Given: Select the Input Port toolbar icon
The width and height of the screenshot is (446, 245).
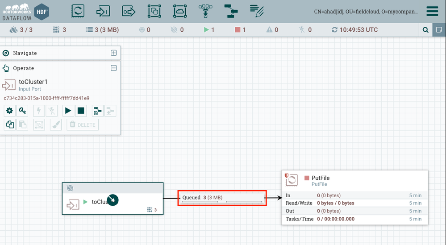Looking at the screenshot, I should click(x=103, y=11).
